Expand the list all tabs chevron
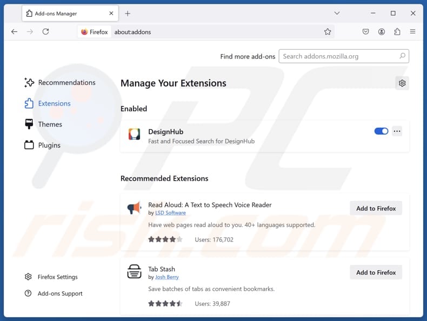 click(x=337, y=13)
